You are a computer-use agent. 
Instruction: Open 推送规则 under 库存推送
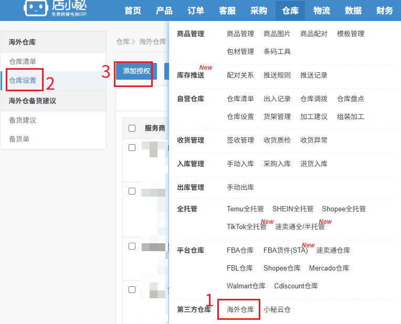[277, 75]
